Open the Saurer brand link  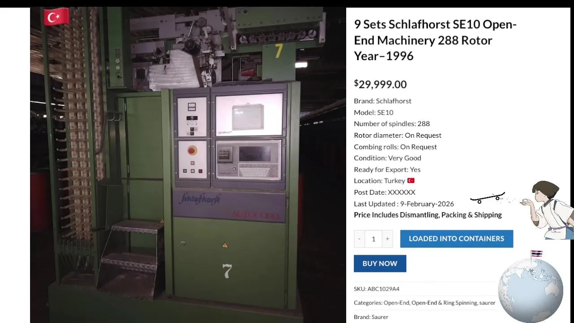coord(380,317)
